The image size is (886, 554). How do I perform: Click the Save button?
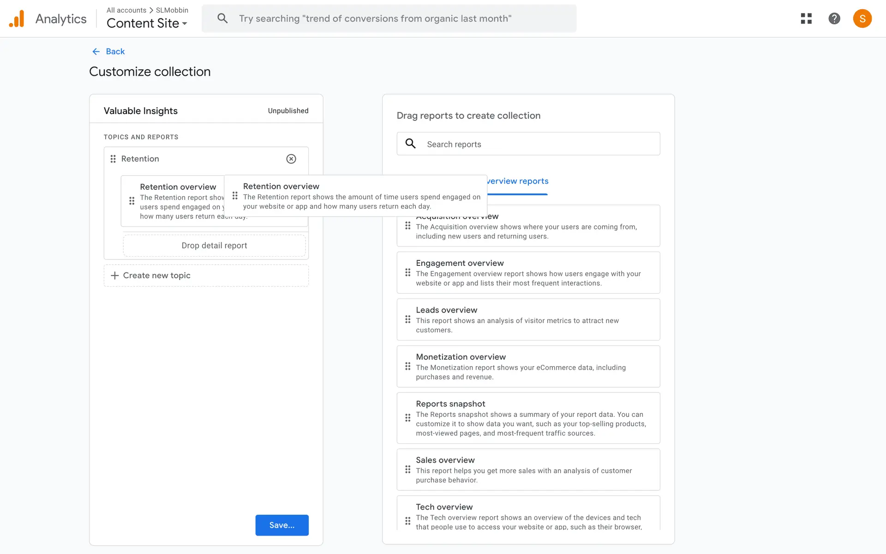pyautogui.click(x=281, y=525)
